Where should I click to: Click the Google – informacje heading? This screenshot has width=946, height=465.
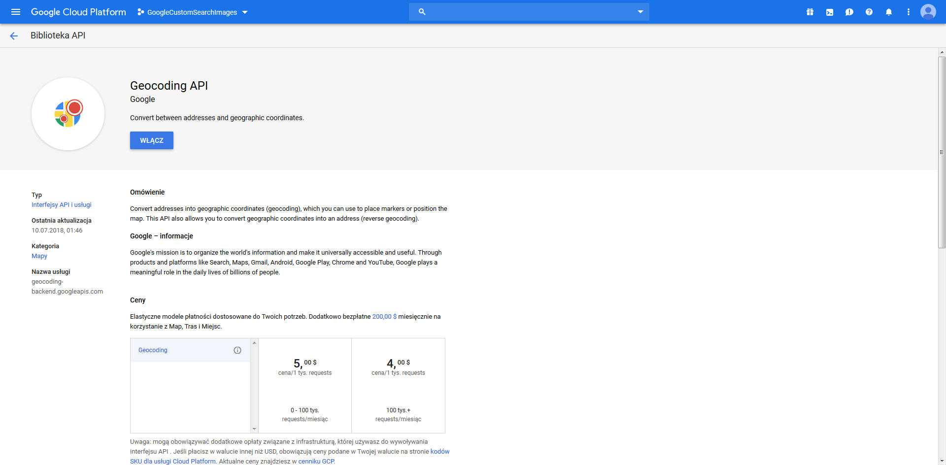(x=162, y=236)
